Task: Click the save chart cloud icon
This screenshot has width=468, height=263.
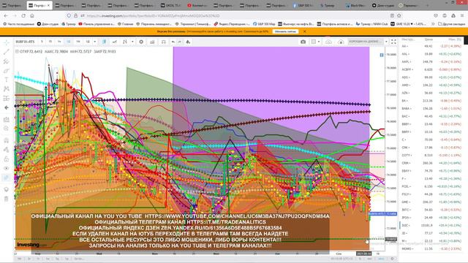Action: coord(341,42)
